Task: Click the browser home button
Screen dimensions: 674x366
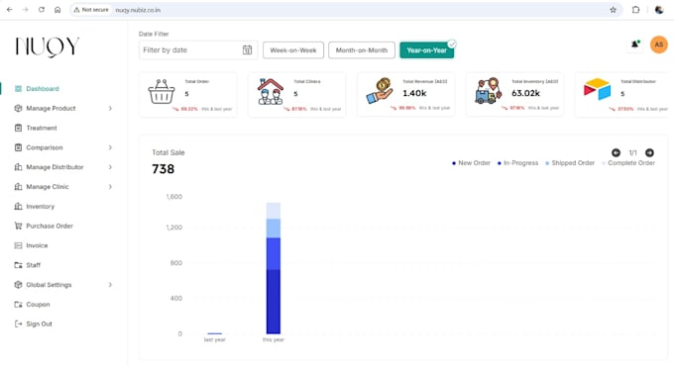Action: 57,10
